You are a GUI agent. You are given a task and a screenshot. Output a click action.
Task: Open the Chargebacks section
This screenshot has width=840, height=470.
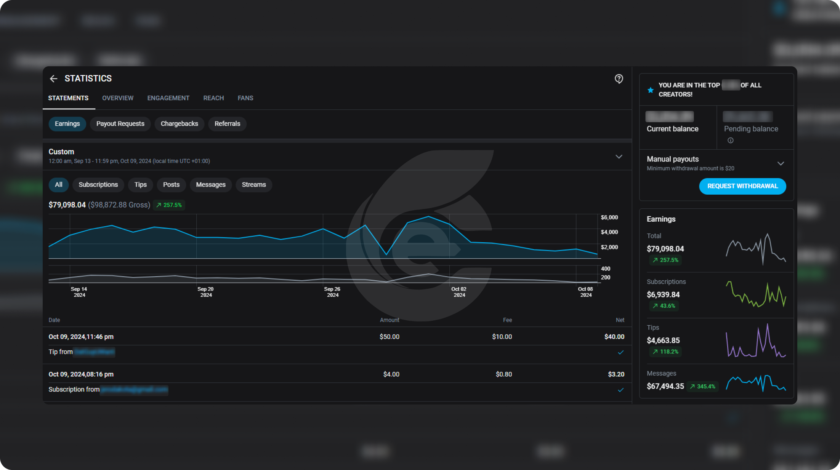pos(179,124)
